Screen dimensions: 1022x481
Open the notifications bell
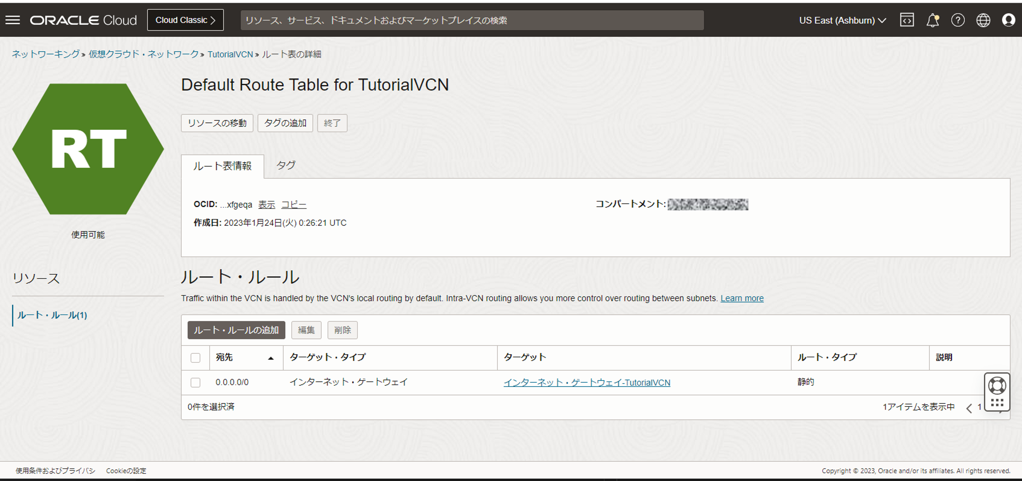pos(932,20)
